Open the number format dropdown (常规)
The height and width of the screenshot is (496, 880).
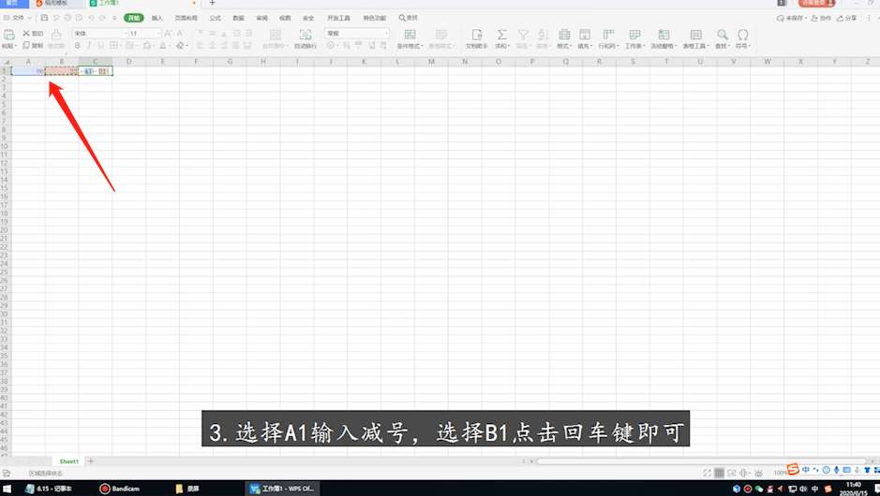coord(356,34)
